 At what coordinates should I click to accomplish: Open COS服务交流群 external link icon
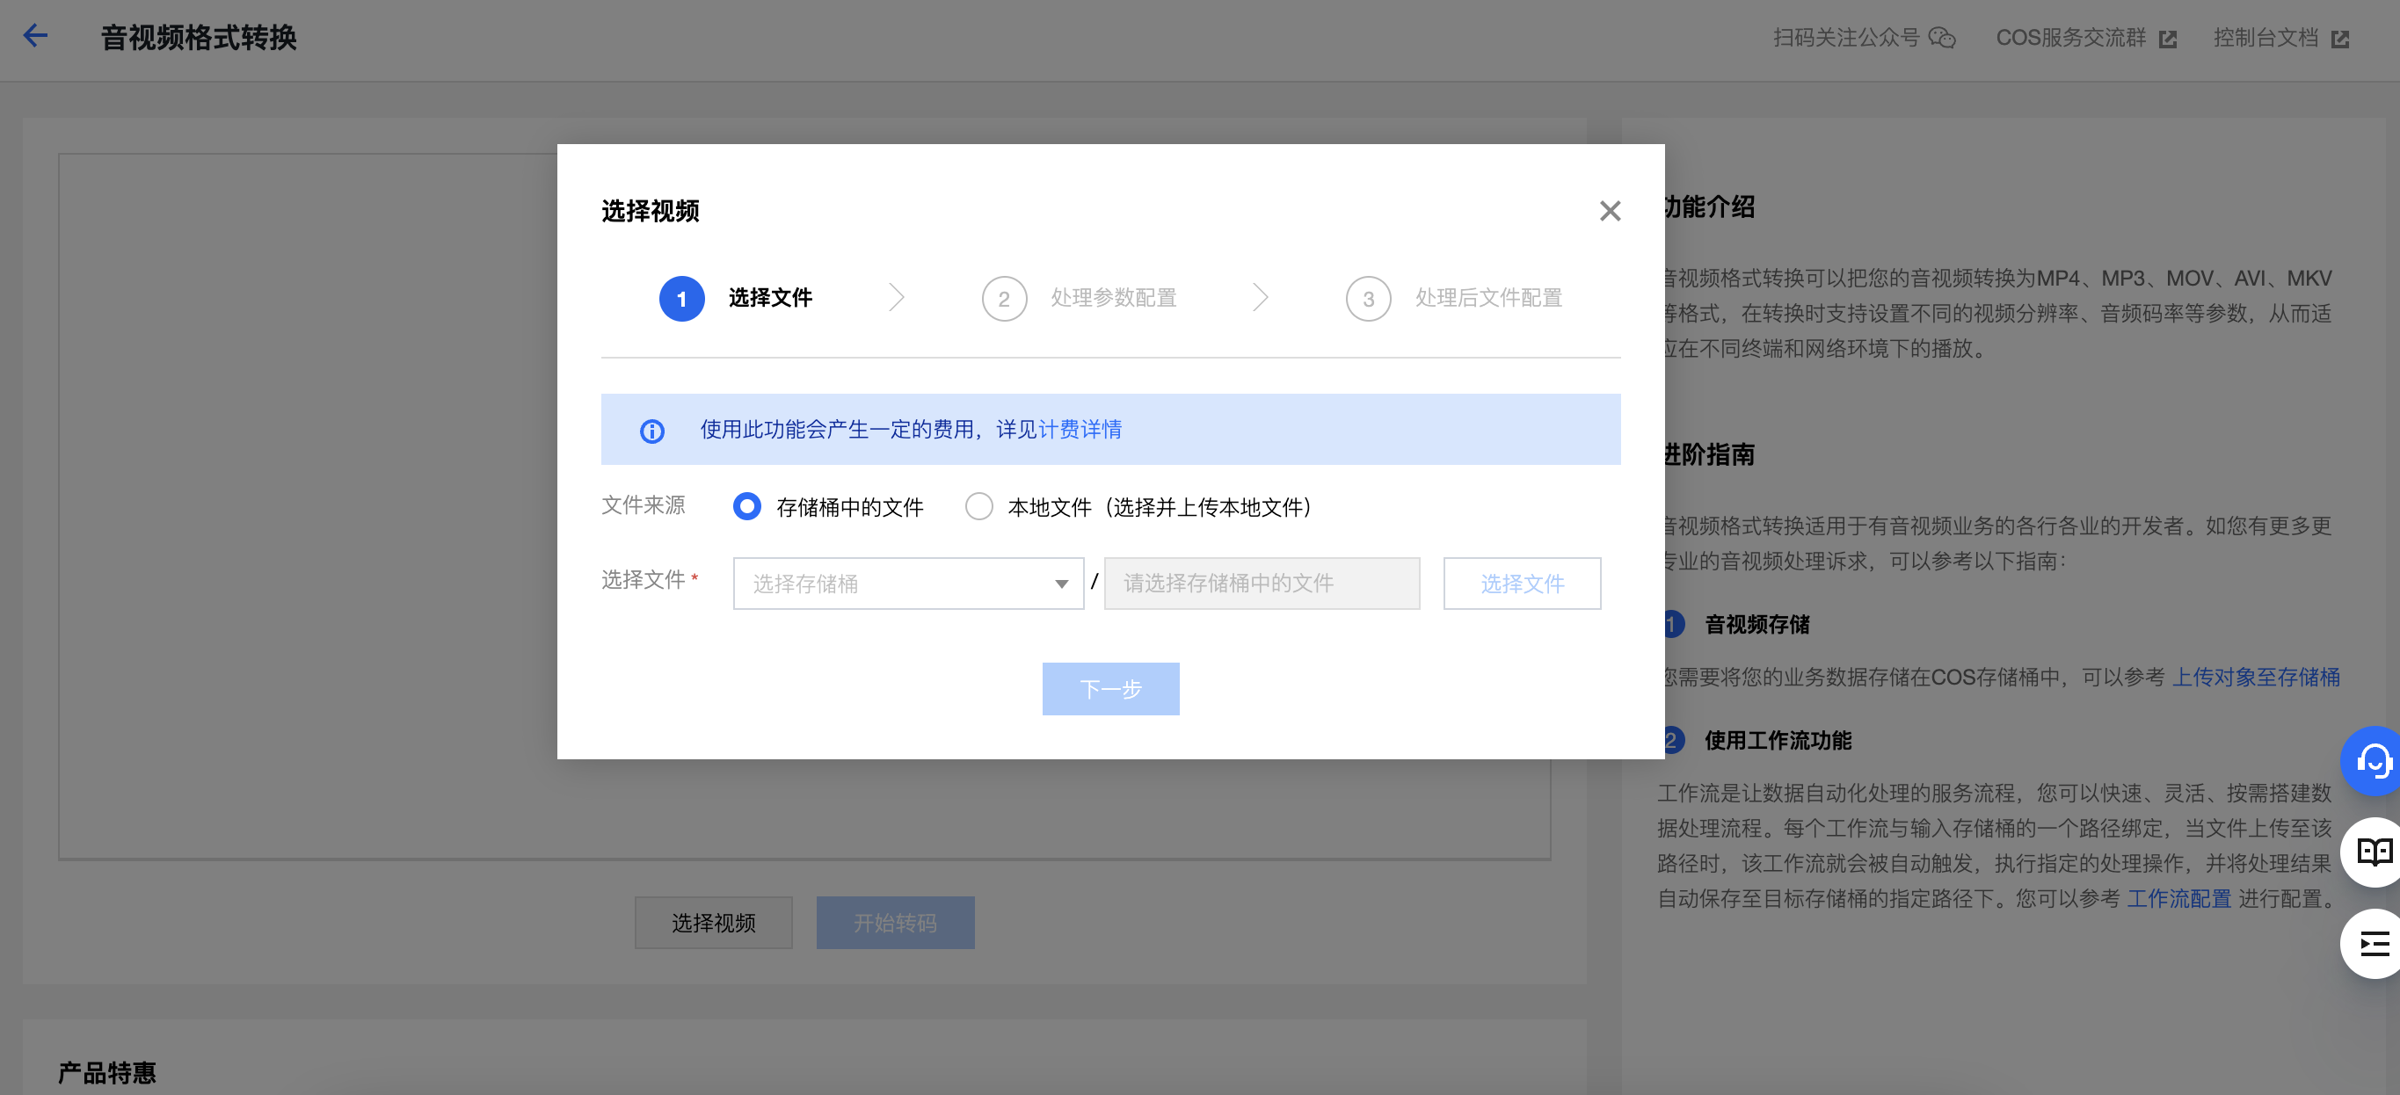tap(2168, 39)
